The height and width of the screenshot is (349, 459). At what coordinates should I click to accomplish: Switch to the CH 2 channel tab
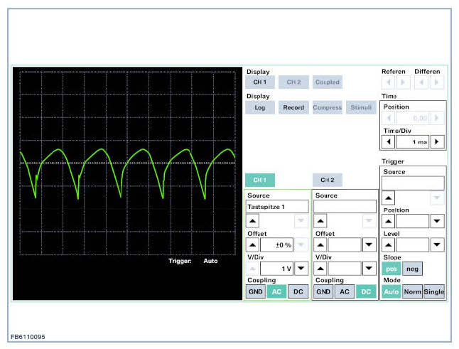[327, 181]
